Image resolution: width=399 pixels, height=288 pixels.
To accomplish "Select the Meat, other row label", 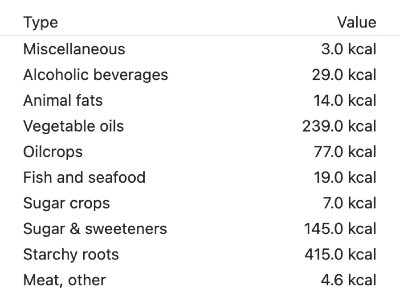I will (64, 280).
